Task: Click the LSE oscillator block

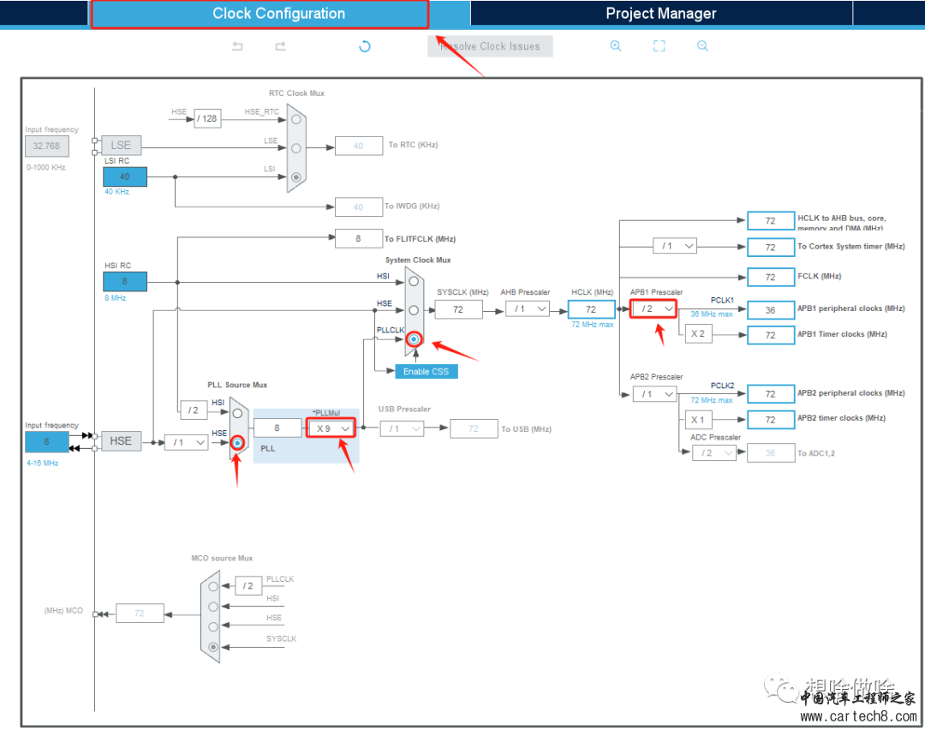Action: (x=121, y=145)
